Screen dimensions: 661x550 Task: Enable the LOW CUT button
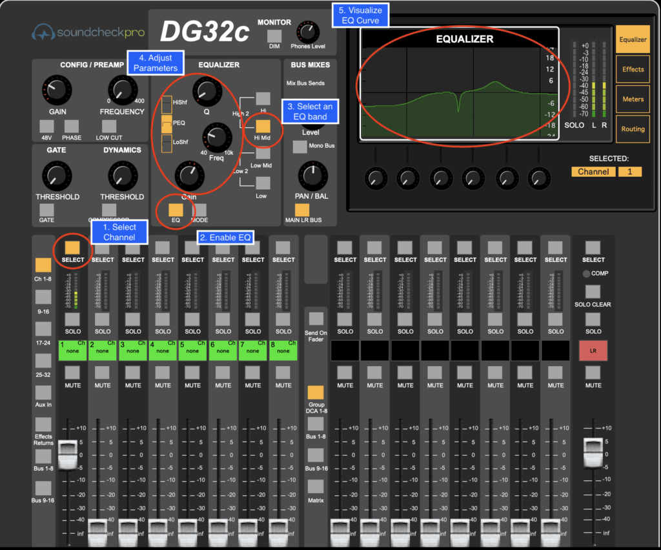tap(109, 126)
